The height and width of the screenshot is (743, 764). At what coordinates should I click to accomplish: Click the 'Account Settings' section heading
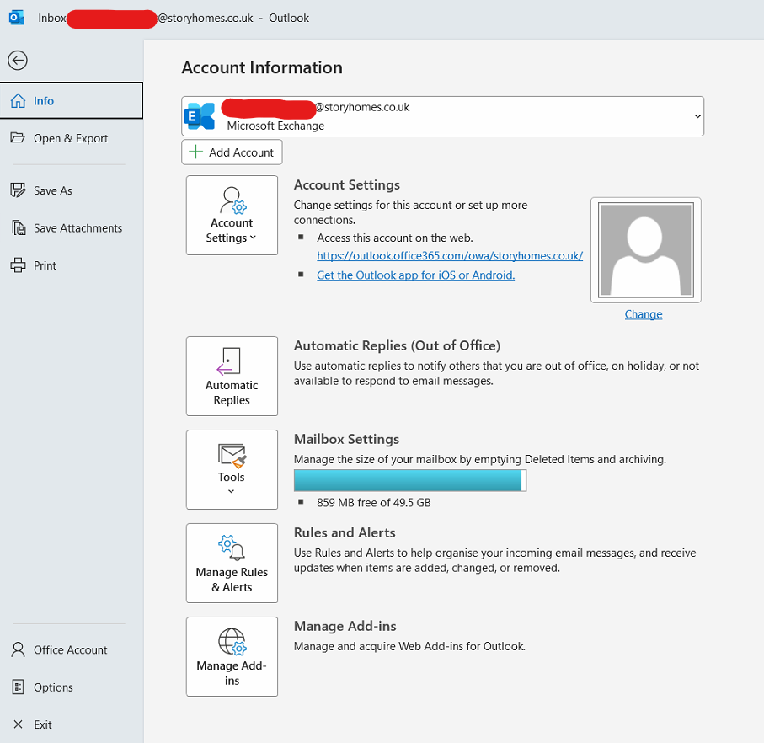click(x=346, y=184)
